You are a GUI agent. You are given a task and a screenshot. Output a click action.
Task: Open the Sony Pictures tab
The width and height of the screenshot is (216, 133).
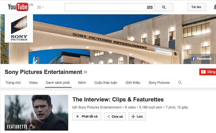click(x=159, y=83)
